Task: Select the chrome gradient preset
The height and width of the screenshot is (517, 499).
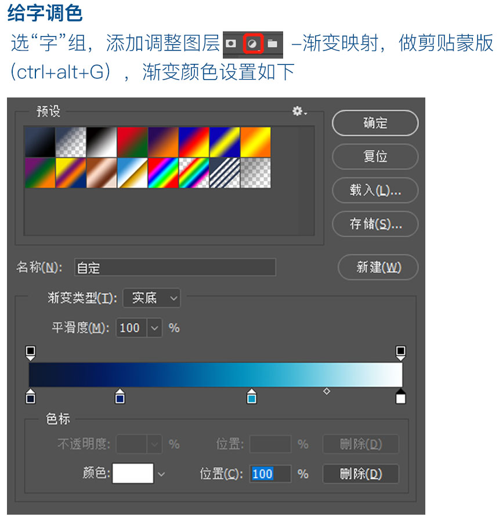Action: pyautogui.click(x=132, y=173)
